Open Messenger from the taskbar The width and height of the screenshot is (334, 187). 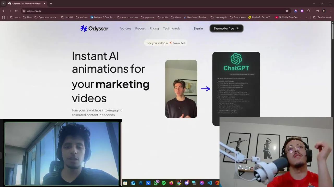(202, 183)
